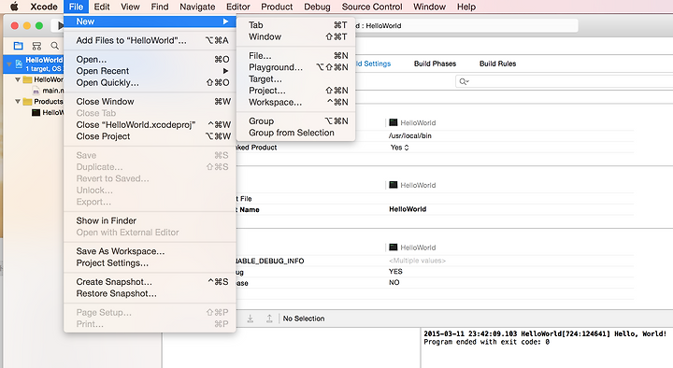Choose New Playground… from submenu
Screen dimensions: 673x368
click(296, 67)
